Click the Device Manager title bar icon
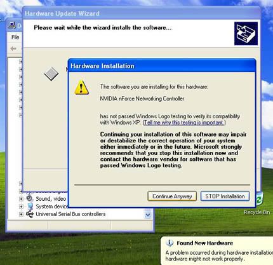Screen dimensions: 273x265 point(12,25)
